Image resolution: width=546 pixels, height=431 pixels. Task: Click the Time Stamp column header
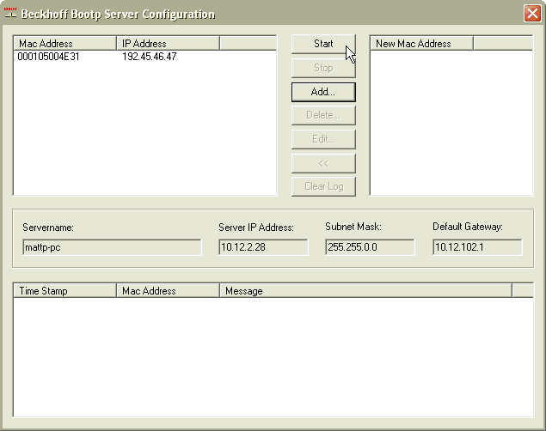tap(64, 290)
